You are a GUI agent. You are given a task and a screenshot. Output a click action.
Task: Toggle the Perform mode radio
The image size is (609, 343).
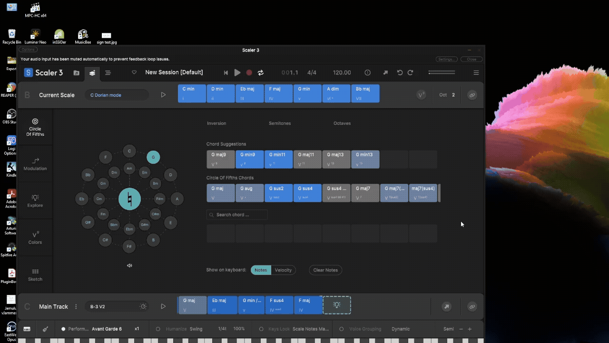[x=63, y=329]
